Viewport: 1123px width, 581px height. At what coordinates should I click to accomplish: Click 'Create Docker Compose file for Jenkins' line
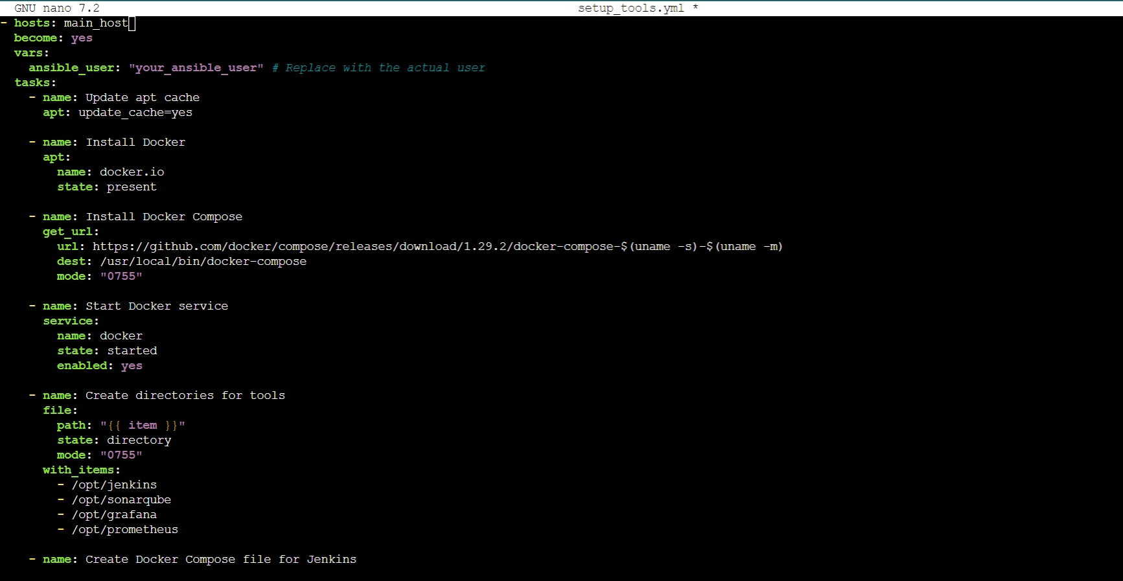pyautogui.click(x=192, y=560)
